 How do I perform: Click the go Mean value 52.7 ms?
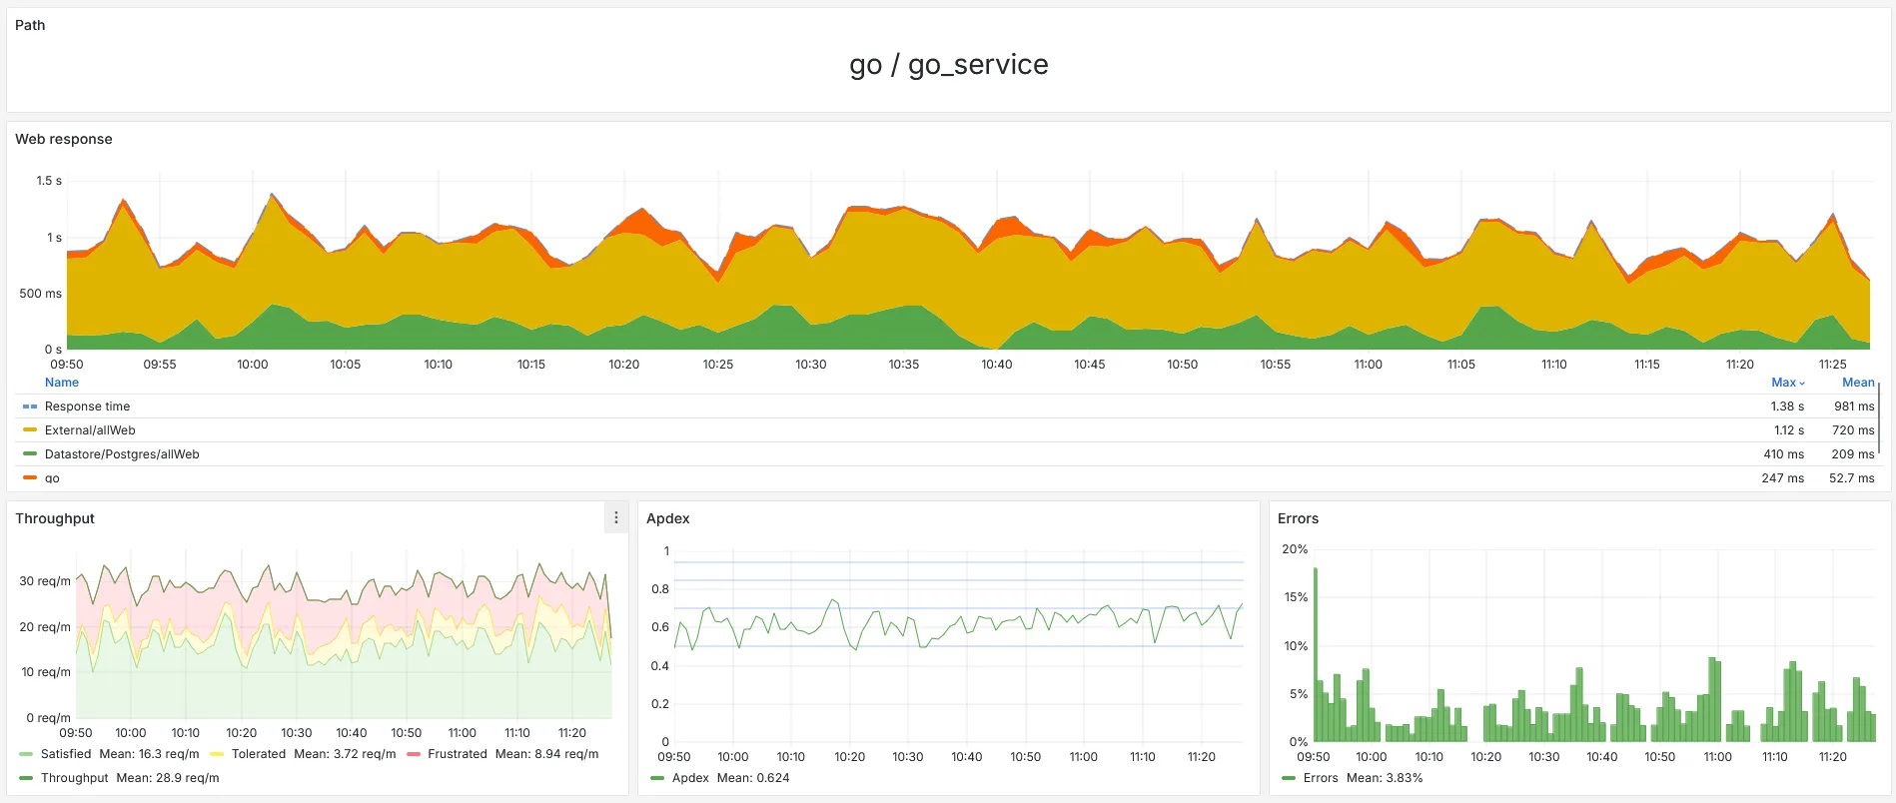(x=1852, y=478)
